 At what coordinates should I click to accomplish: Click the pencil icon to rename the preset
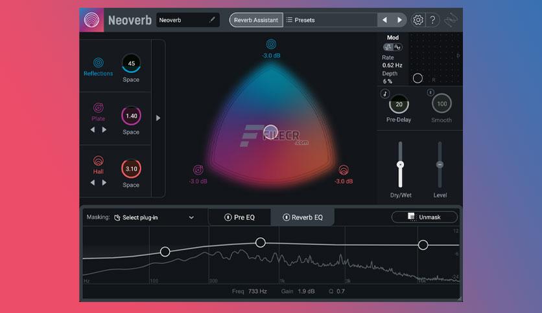212,19
